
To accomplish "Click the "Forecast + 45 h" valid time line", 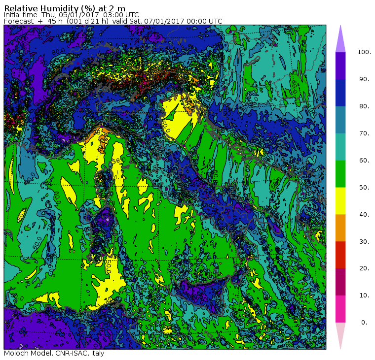I will click(113, 21).
